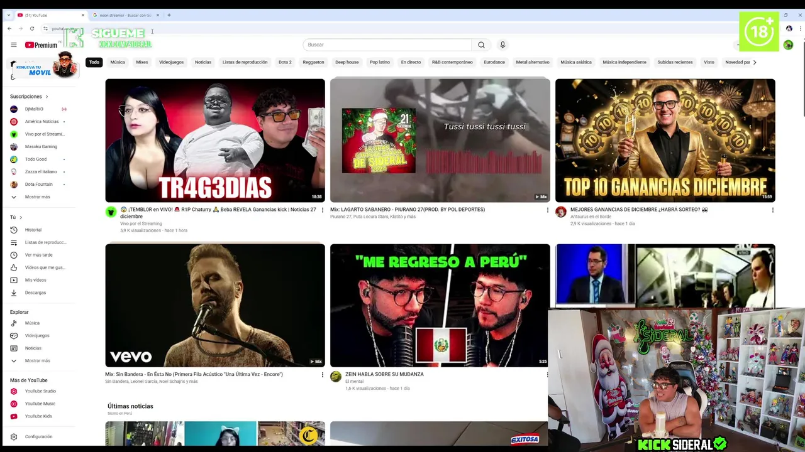Screen dimensions: 805x452
Task: Open the Vivo por el Streaming channel name
Action: (x=141, y=223)
